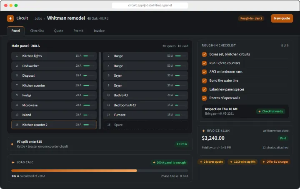300x189 pixels.
Task: Select circuit 5 Disposal row
Action: (54, 76)
